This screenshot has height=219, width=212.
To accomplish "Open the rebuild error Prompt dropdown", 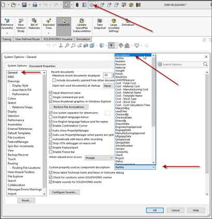I will coord(99,158).
